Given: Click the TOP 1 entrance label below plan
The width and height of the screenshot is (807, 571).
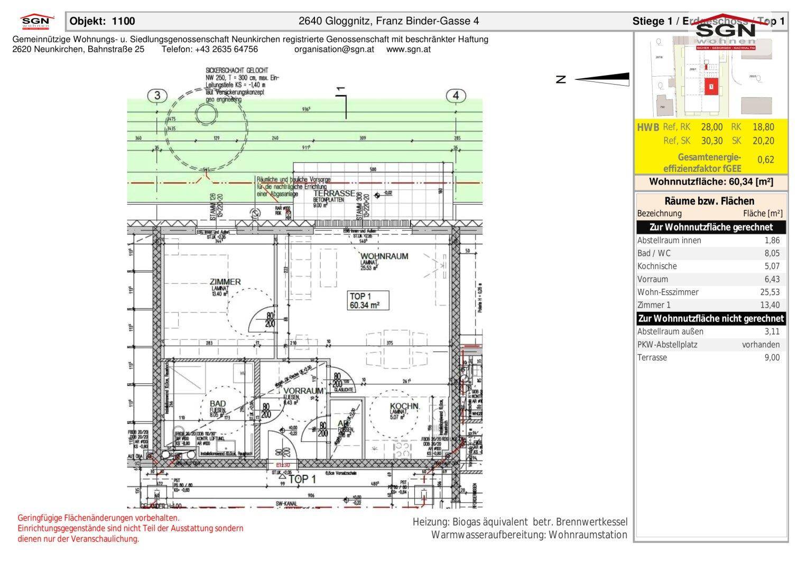Looking at the screenshot, I should point(302,480).
